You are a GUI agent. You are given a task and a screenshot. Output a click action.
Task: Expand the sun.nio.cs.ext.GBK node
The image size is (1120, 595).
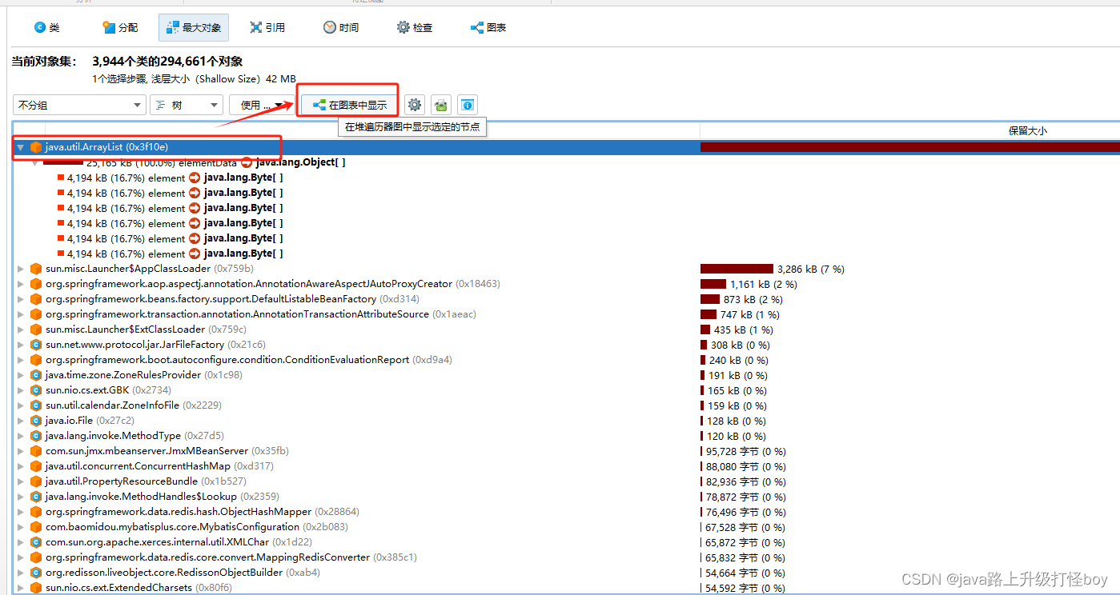(21, 390)
